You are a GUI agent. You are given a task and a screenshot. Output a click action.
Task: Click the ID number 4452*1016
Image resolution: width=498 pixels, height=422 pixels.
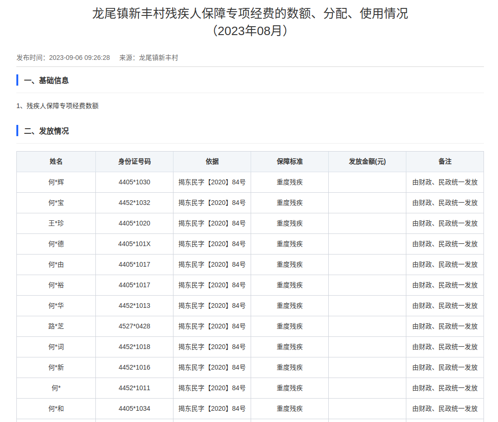pyautogui.click(x=134, y=367)
